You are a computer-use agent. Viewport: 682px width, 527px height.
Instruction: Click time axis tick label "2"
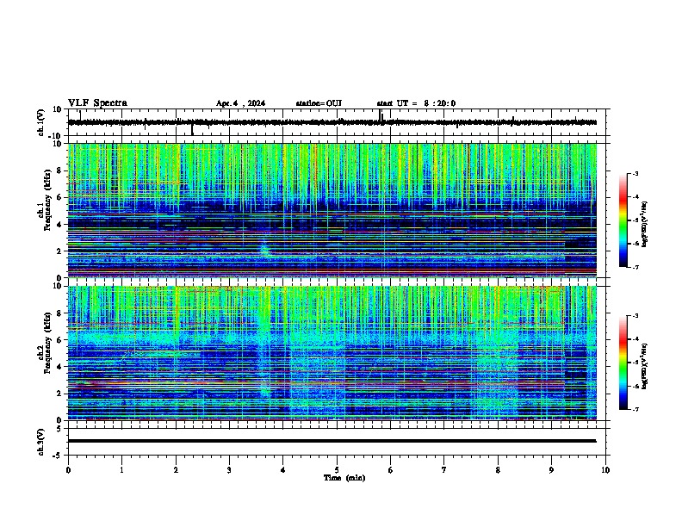point(176,469)
